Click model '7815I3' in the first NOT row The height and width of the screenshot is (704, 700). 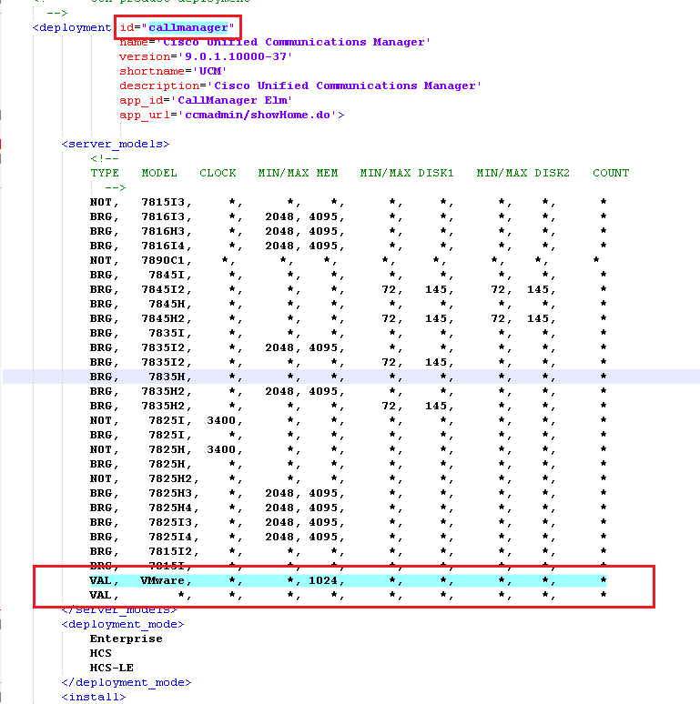(163, 202)
